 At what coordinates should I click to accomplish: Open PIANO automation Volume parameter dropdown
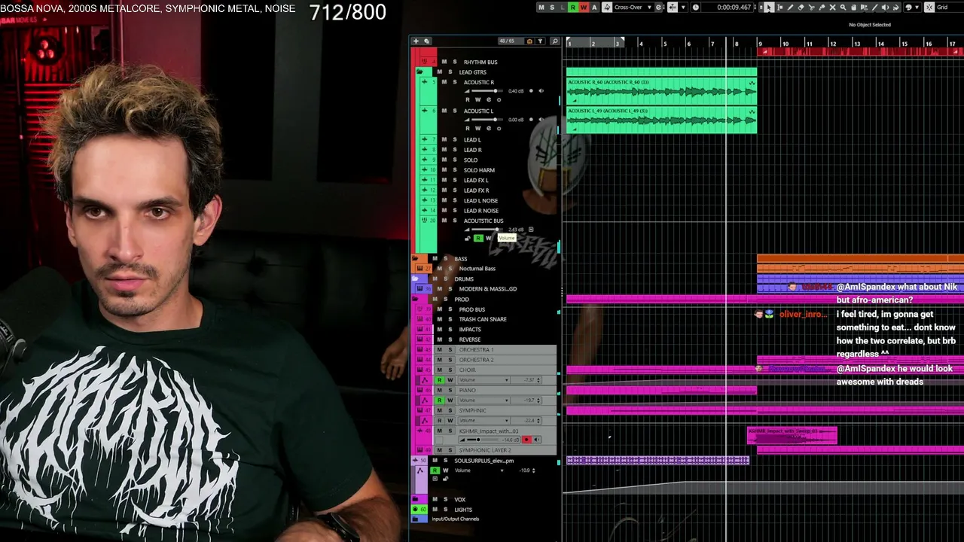coord(507,400)
